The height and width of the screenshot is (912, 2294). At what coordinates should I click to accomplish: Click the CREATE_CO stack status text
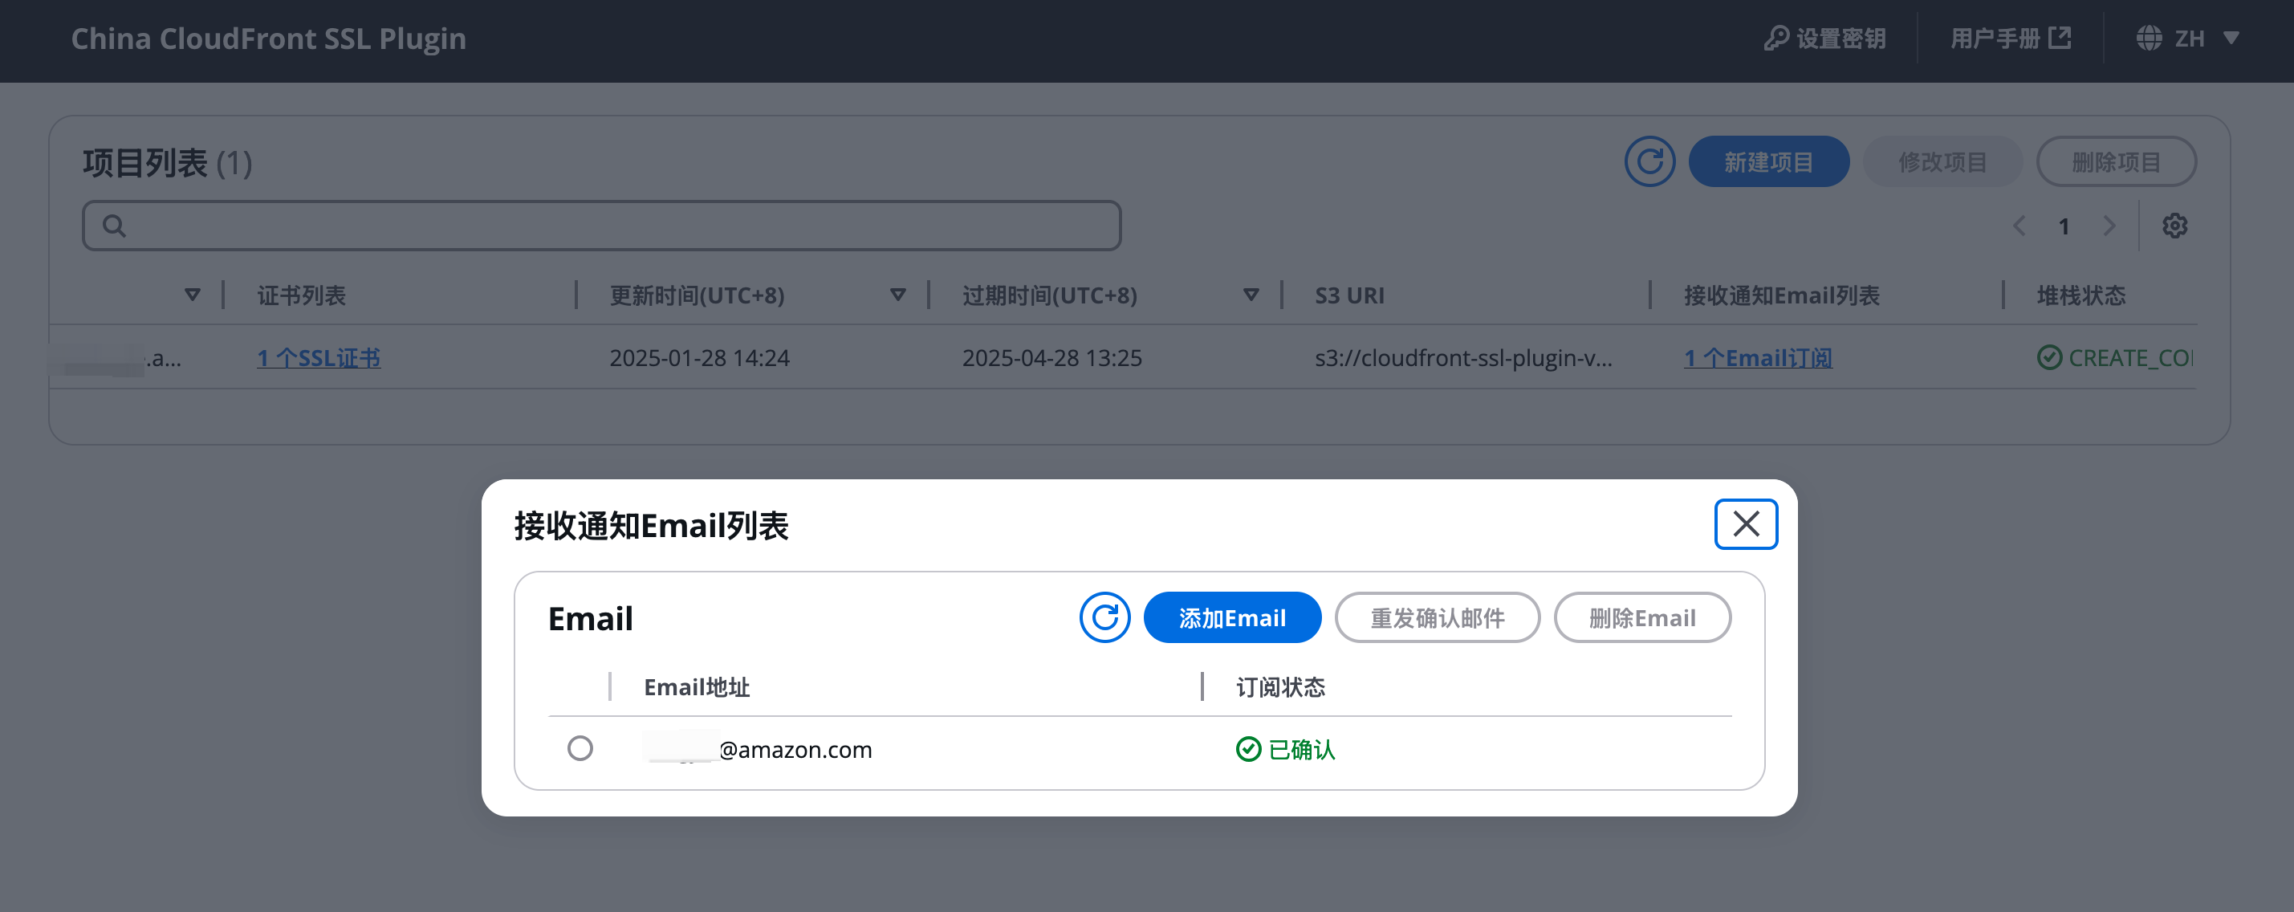tap(2130, 358)
